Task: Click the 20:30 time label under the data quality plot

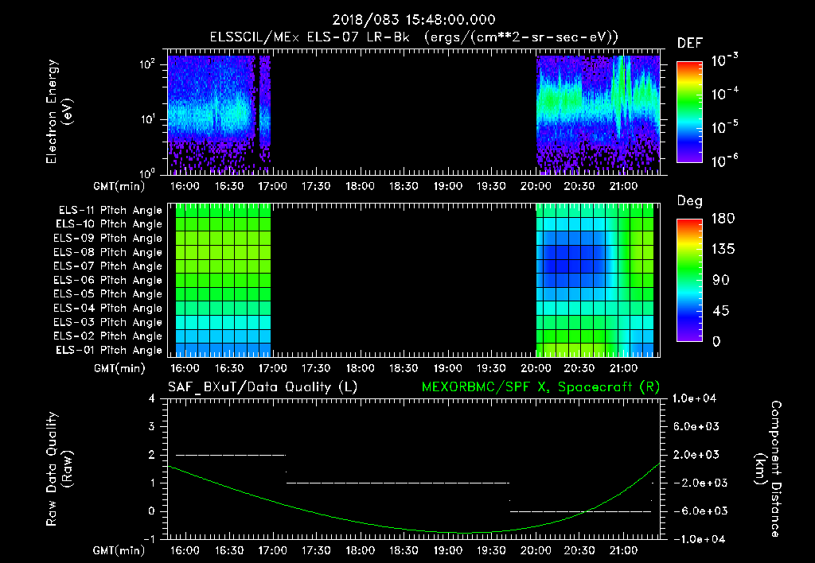Action: tap(579, 550)
